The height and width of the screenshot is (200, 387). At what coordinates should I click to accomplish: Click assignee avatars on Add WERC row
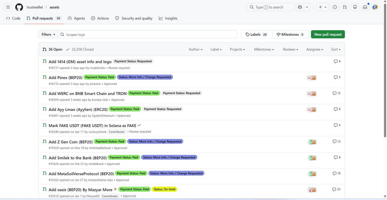point(312,94)
